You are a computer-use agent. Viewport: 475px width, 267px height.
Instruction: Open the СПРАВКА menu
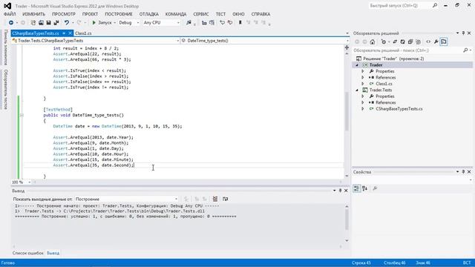coord(261,14)
